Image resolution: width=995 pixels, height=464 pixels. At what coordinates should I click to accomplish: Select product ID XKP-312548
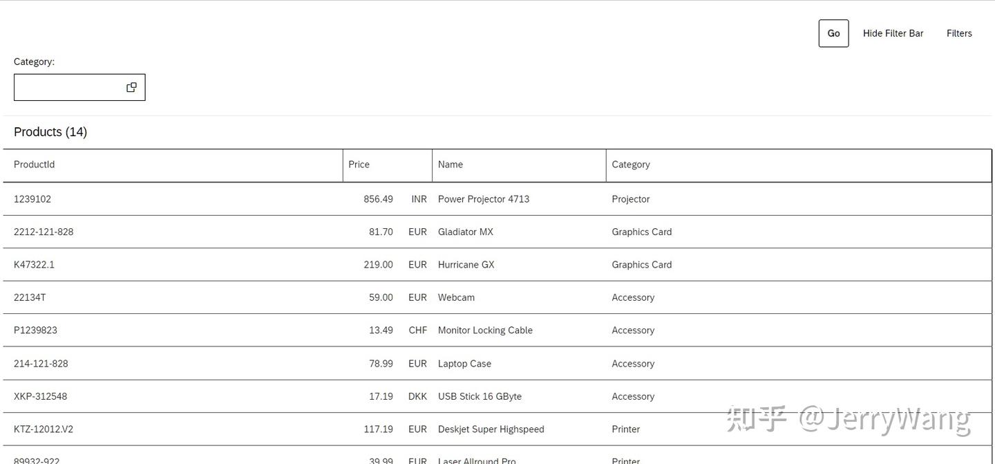click(40, 396)
